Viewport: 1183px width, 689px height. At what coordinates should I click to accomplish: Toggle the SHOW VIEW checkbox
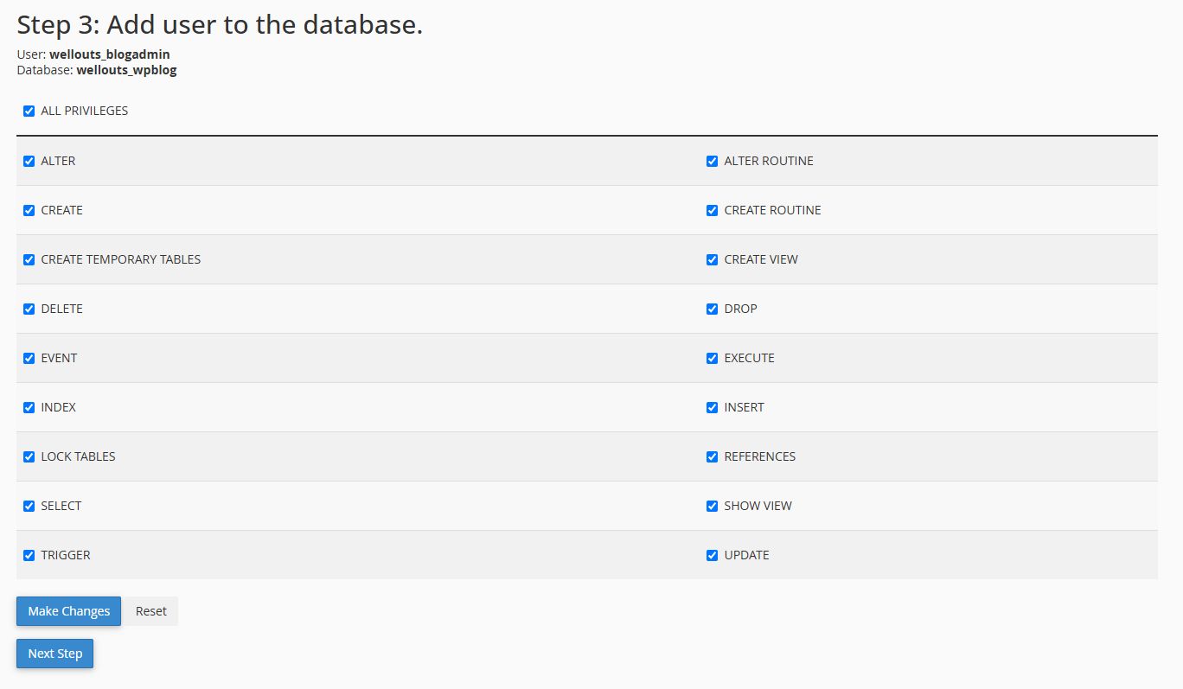point(712,506)
